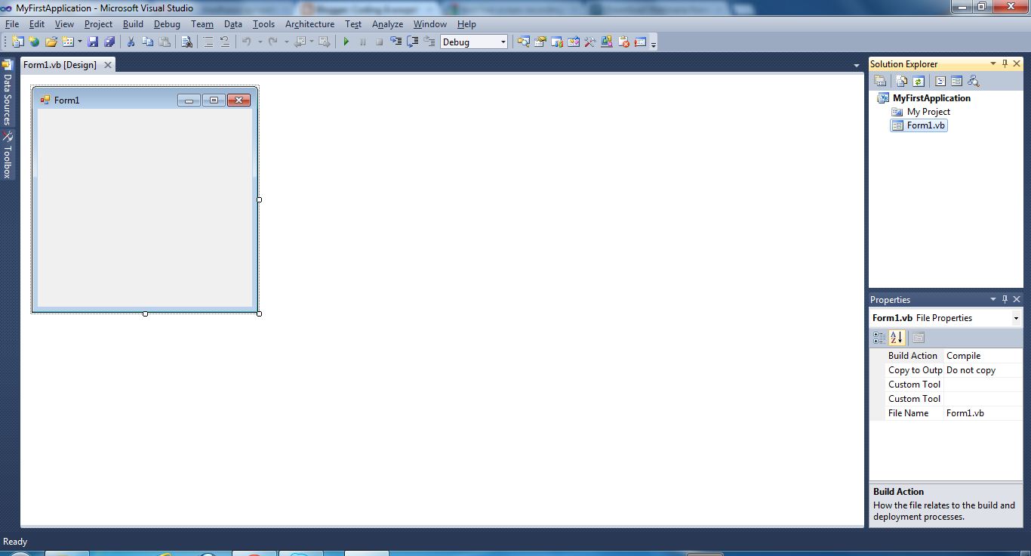Screen dimensions: 1031x556
Task: Open My Project in Solution Explorer
Action: (929, 111)
